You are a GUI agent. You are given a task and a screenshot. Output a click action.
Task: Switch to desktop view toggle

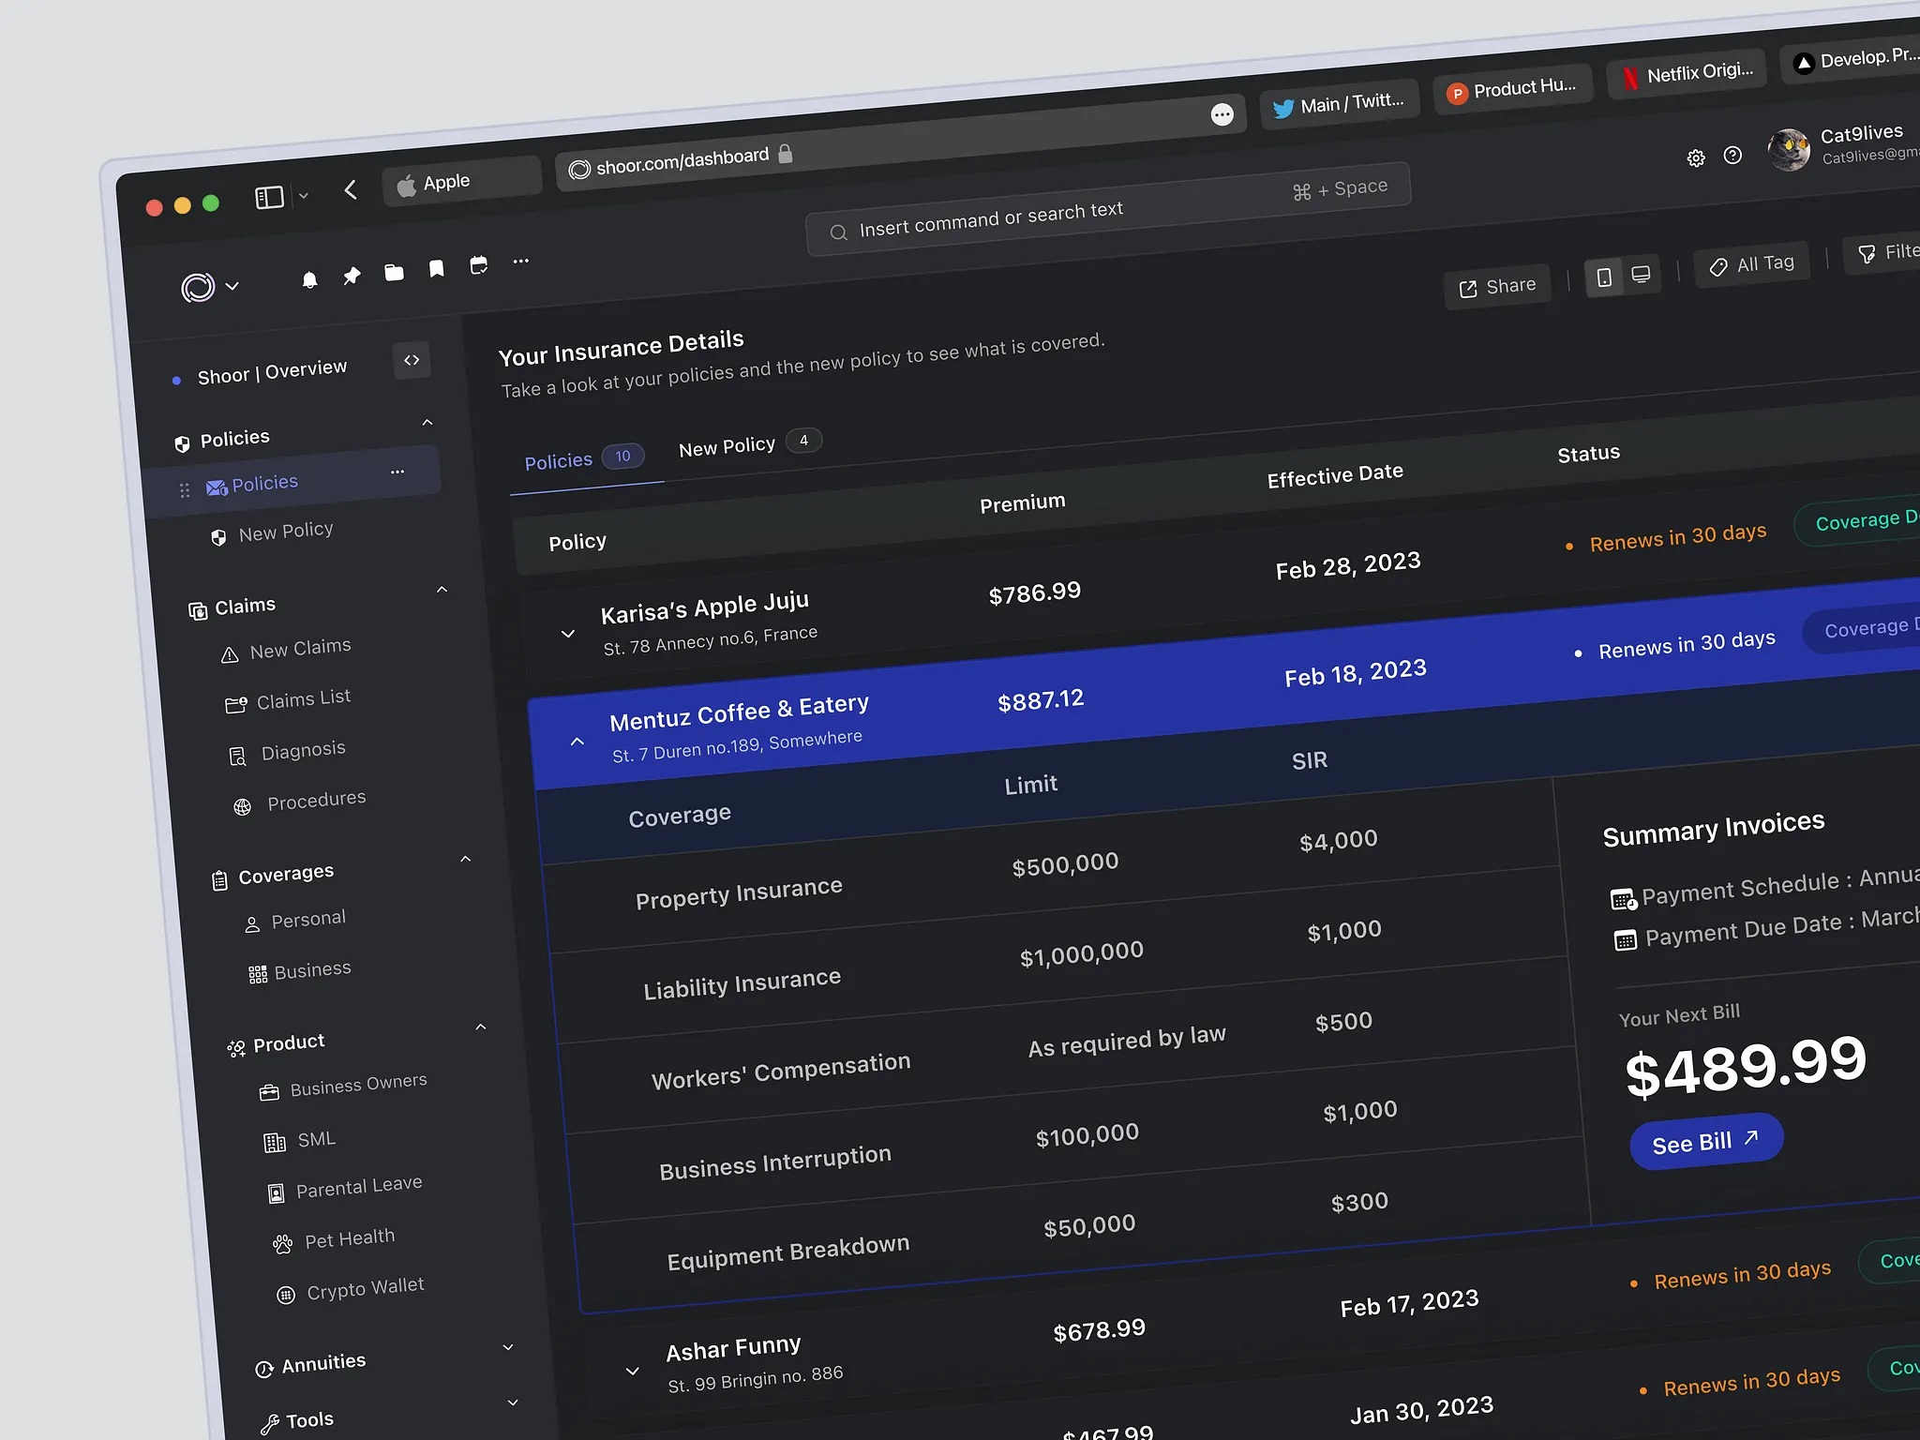[1641, 275]
